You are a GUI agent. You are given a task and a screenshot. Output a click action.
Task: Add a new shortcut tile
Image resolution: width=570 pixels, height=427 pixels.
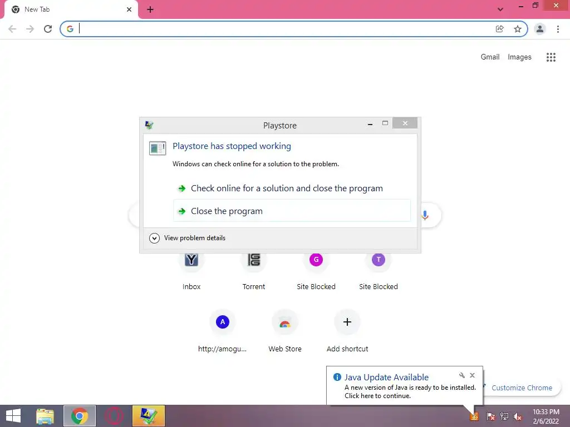pos(347,331)
